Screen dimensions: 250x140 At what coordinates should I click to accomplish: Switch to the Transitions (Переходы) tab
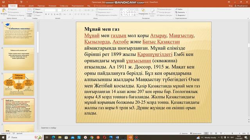41,6
